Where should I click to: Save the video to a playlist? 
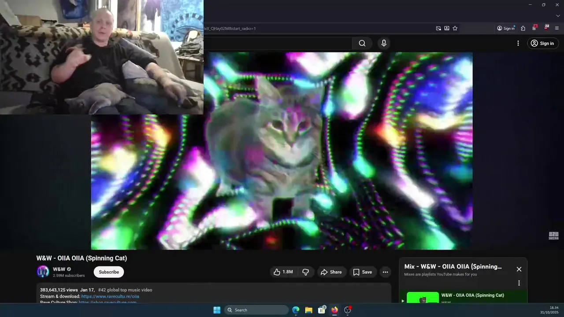pos(363,272)
